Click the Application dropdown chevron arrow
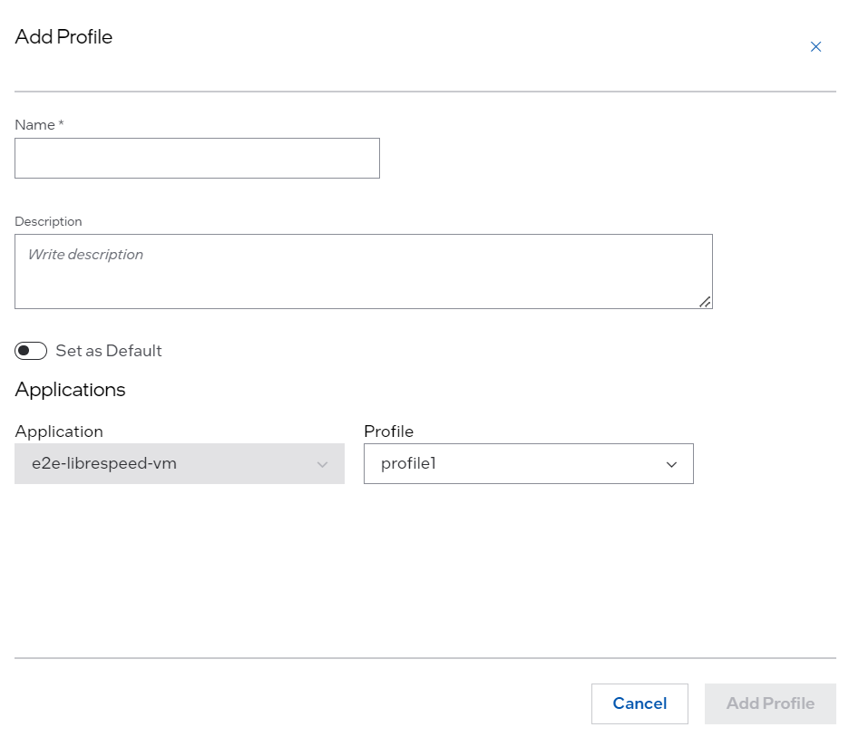 [x=322, y=464]
